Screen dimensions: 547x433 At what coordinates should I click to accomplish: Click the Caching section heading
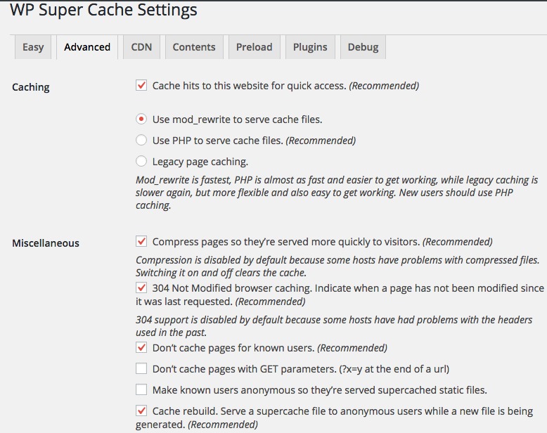point(31,87)
